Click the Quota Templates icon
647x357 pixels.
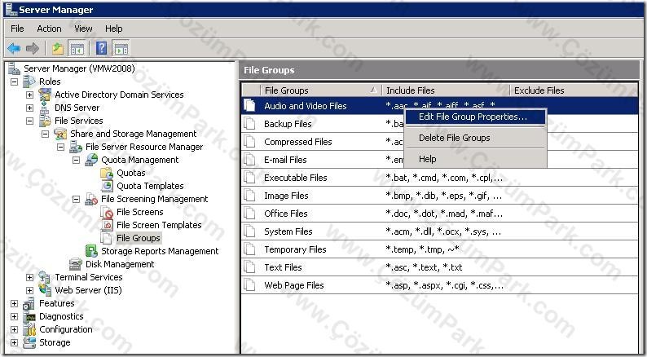pyautogui.click(x=107, y=186)
